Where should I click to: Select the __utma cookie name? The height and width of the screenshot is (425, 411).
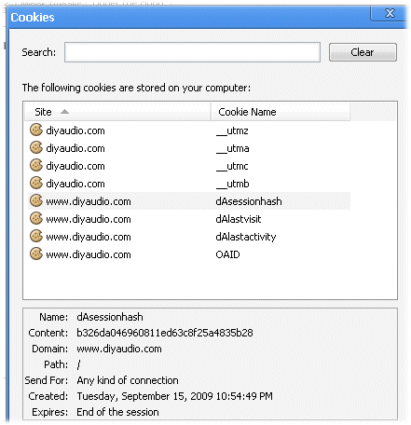[x=233, y=148]
